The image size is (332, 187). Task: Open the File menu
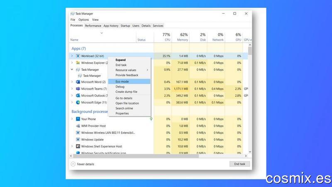click(73, 20)
